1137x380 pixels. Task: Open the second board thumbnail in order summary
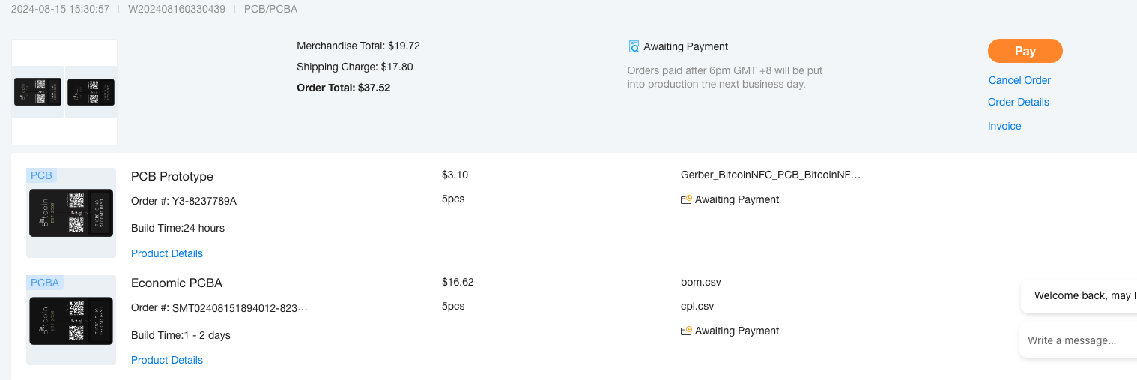tap(91, 92)
